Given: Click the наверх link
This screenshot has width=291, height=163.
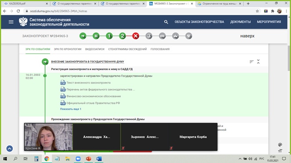Looking at the screenshot, I should [247, 36].
